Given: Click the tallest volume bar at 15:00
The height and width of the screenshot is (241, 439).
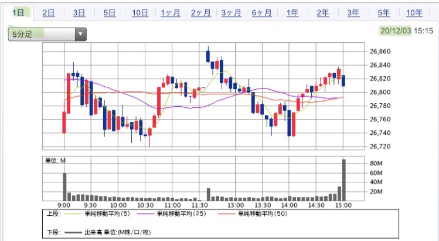Looking at the screenshot, I should tap(344, 180).
